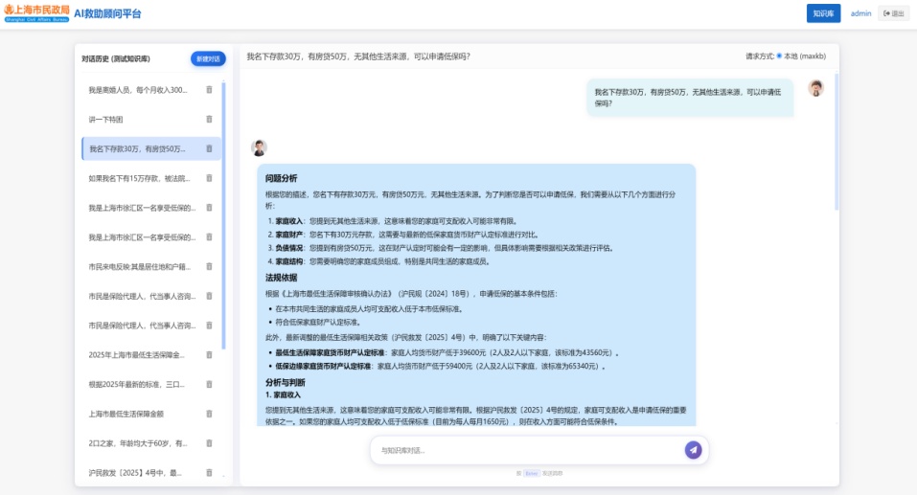Select '根据2025年最新的标准，三口' conversation

139,384
